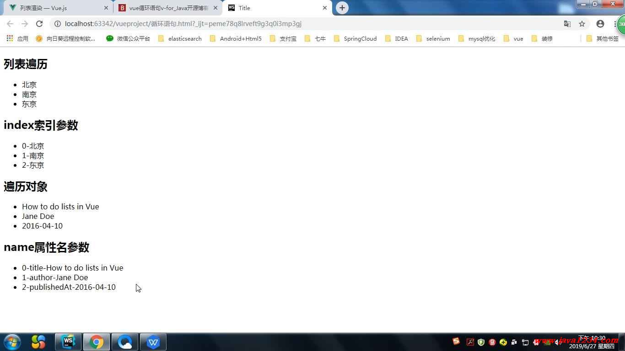Click the Sogou input method tray icon
Viewport: 625px width, 351px height.
pyautogui.click(x=456, y=341)
